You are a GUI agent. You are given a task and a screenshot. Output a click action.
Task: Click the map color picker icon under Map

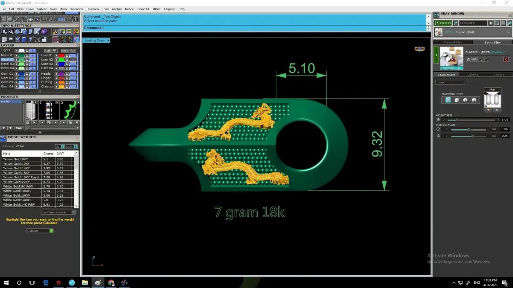pos(489,110)
